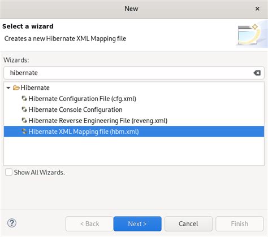This screenshot has height=237, width=268.
Task: Cancel the New wizard dialog
Action: click(x=188, y=223)
